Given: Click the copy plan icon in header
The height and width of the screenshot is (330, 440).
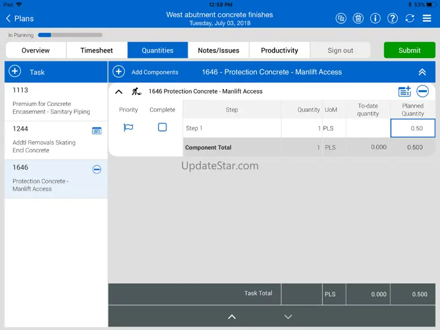Looking at the screenshot, I should coord(341,18).
